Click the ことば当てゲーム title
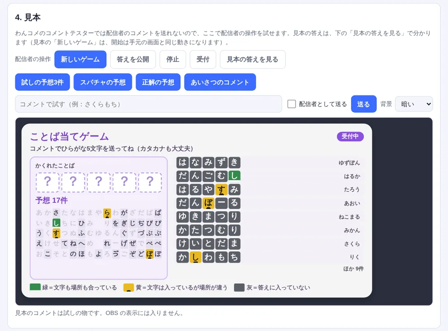The height and width of the screenshot is (331, 448). tap(69, 137)
